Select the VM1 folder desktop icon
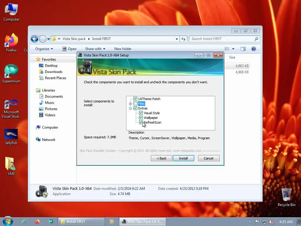Screen dimensions: 301x226 [x=11, y=166]
